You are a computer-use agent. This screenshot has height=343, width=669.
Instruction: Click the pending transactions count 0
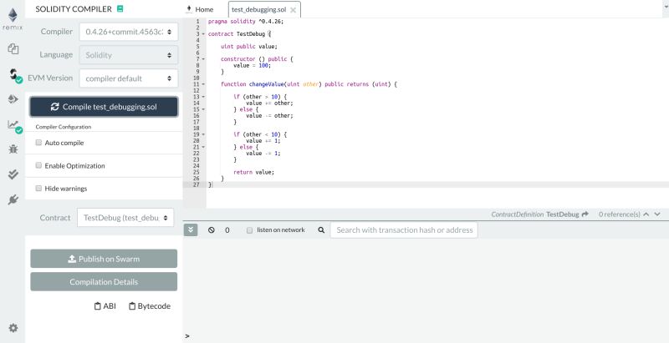click(227, 230)
